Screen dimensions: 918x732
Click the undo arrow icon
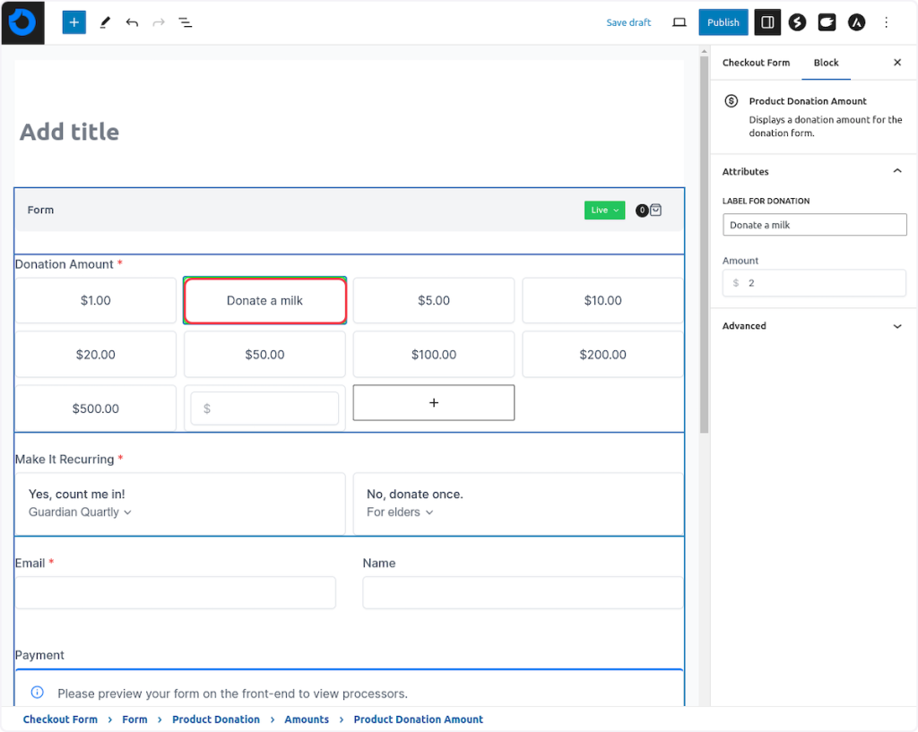point(132,22)
